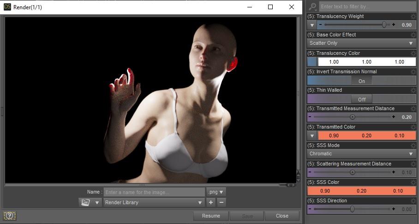Click the horizontal scrollbar under the render
The height and width of the screenshot is (224, 419).
(x=142, y=185)
